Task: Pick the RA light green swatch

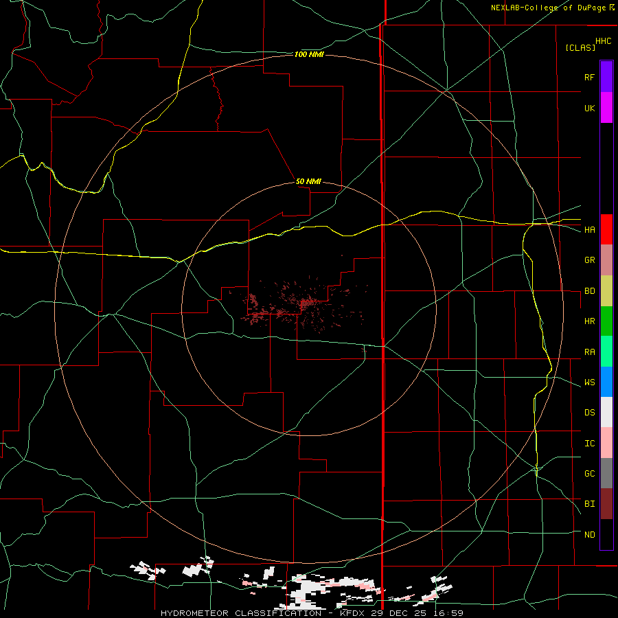Action: [x=606, y=352]
